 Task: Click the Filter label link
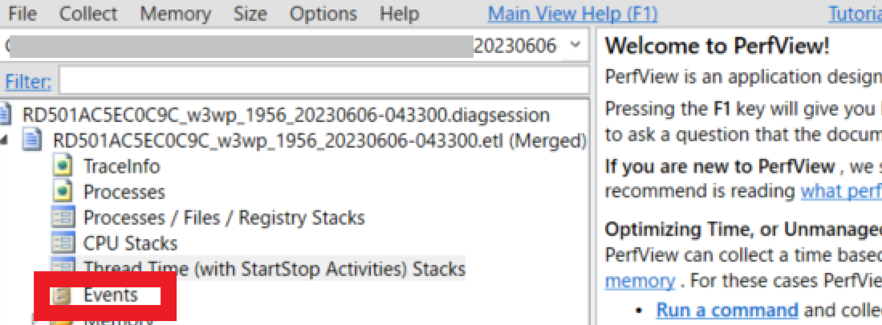[x=28, y=81]
